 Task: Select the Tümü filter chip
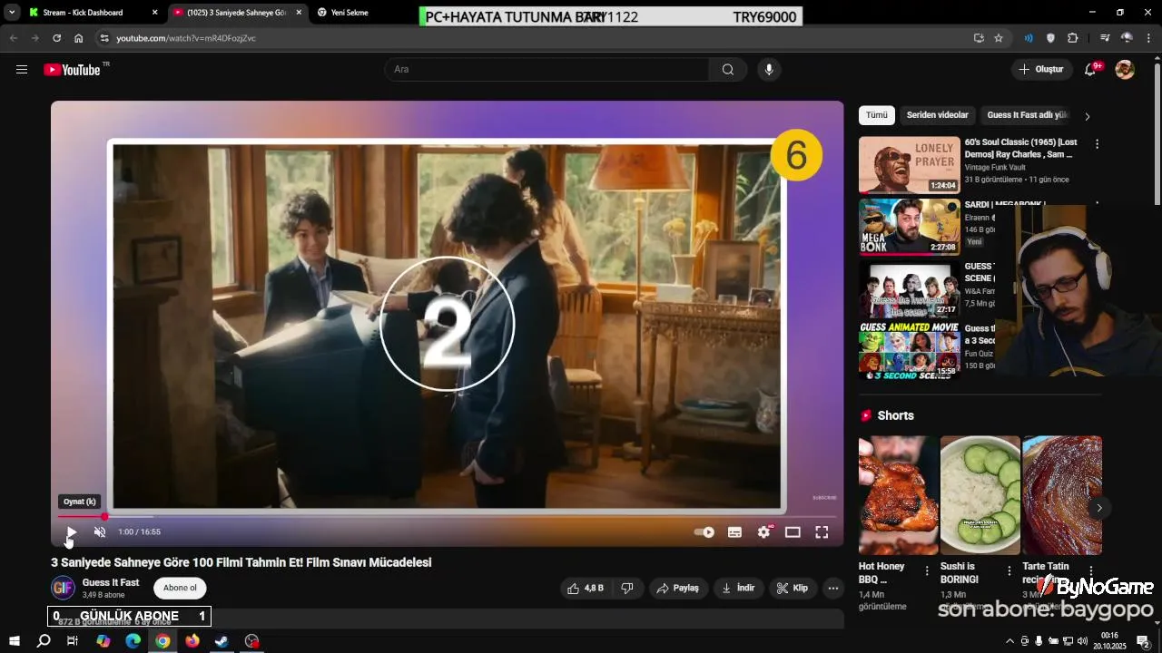[x=876, y=115]
